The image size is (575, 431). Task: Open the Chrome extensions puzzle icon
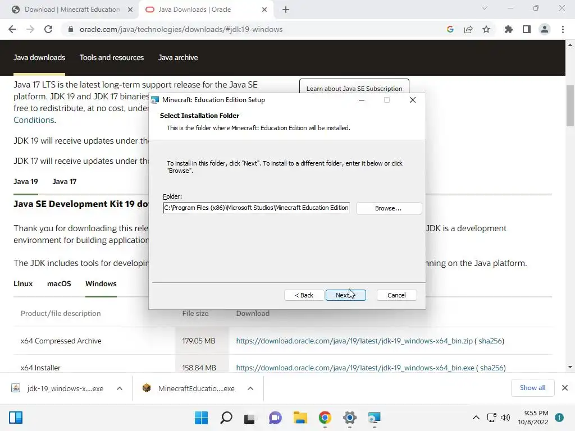(x=509, y=29)
